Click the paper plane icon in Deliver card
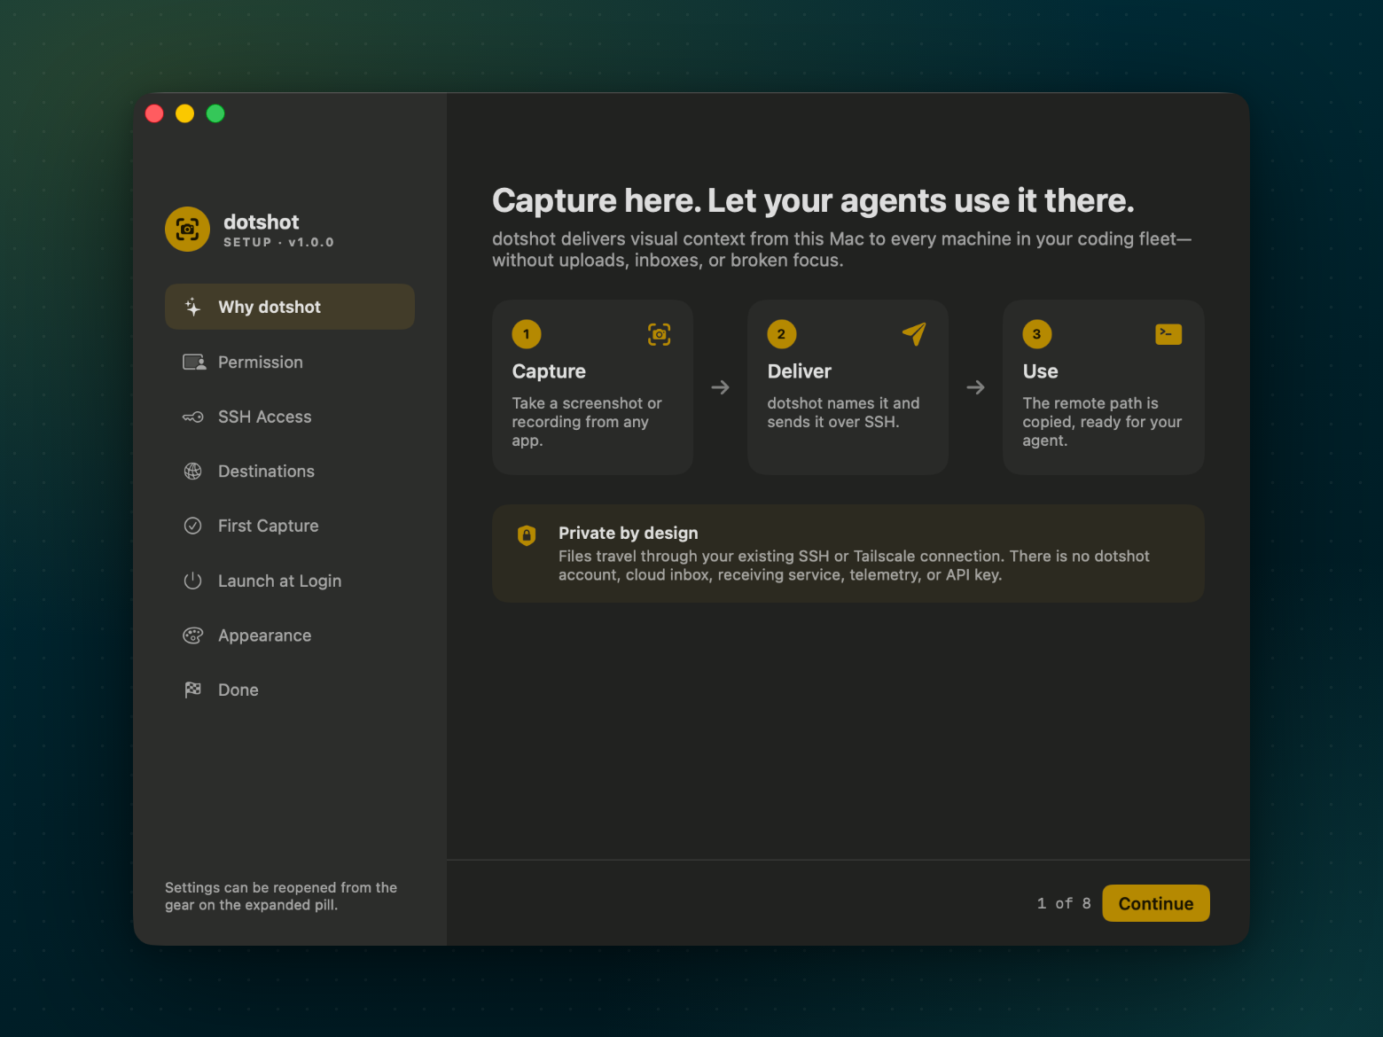1383x1037 pixels. point(914,334)
